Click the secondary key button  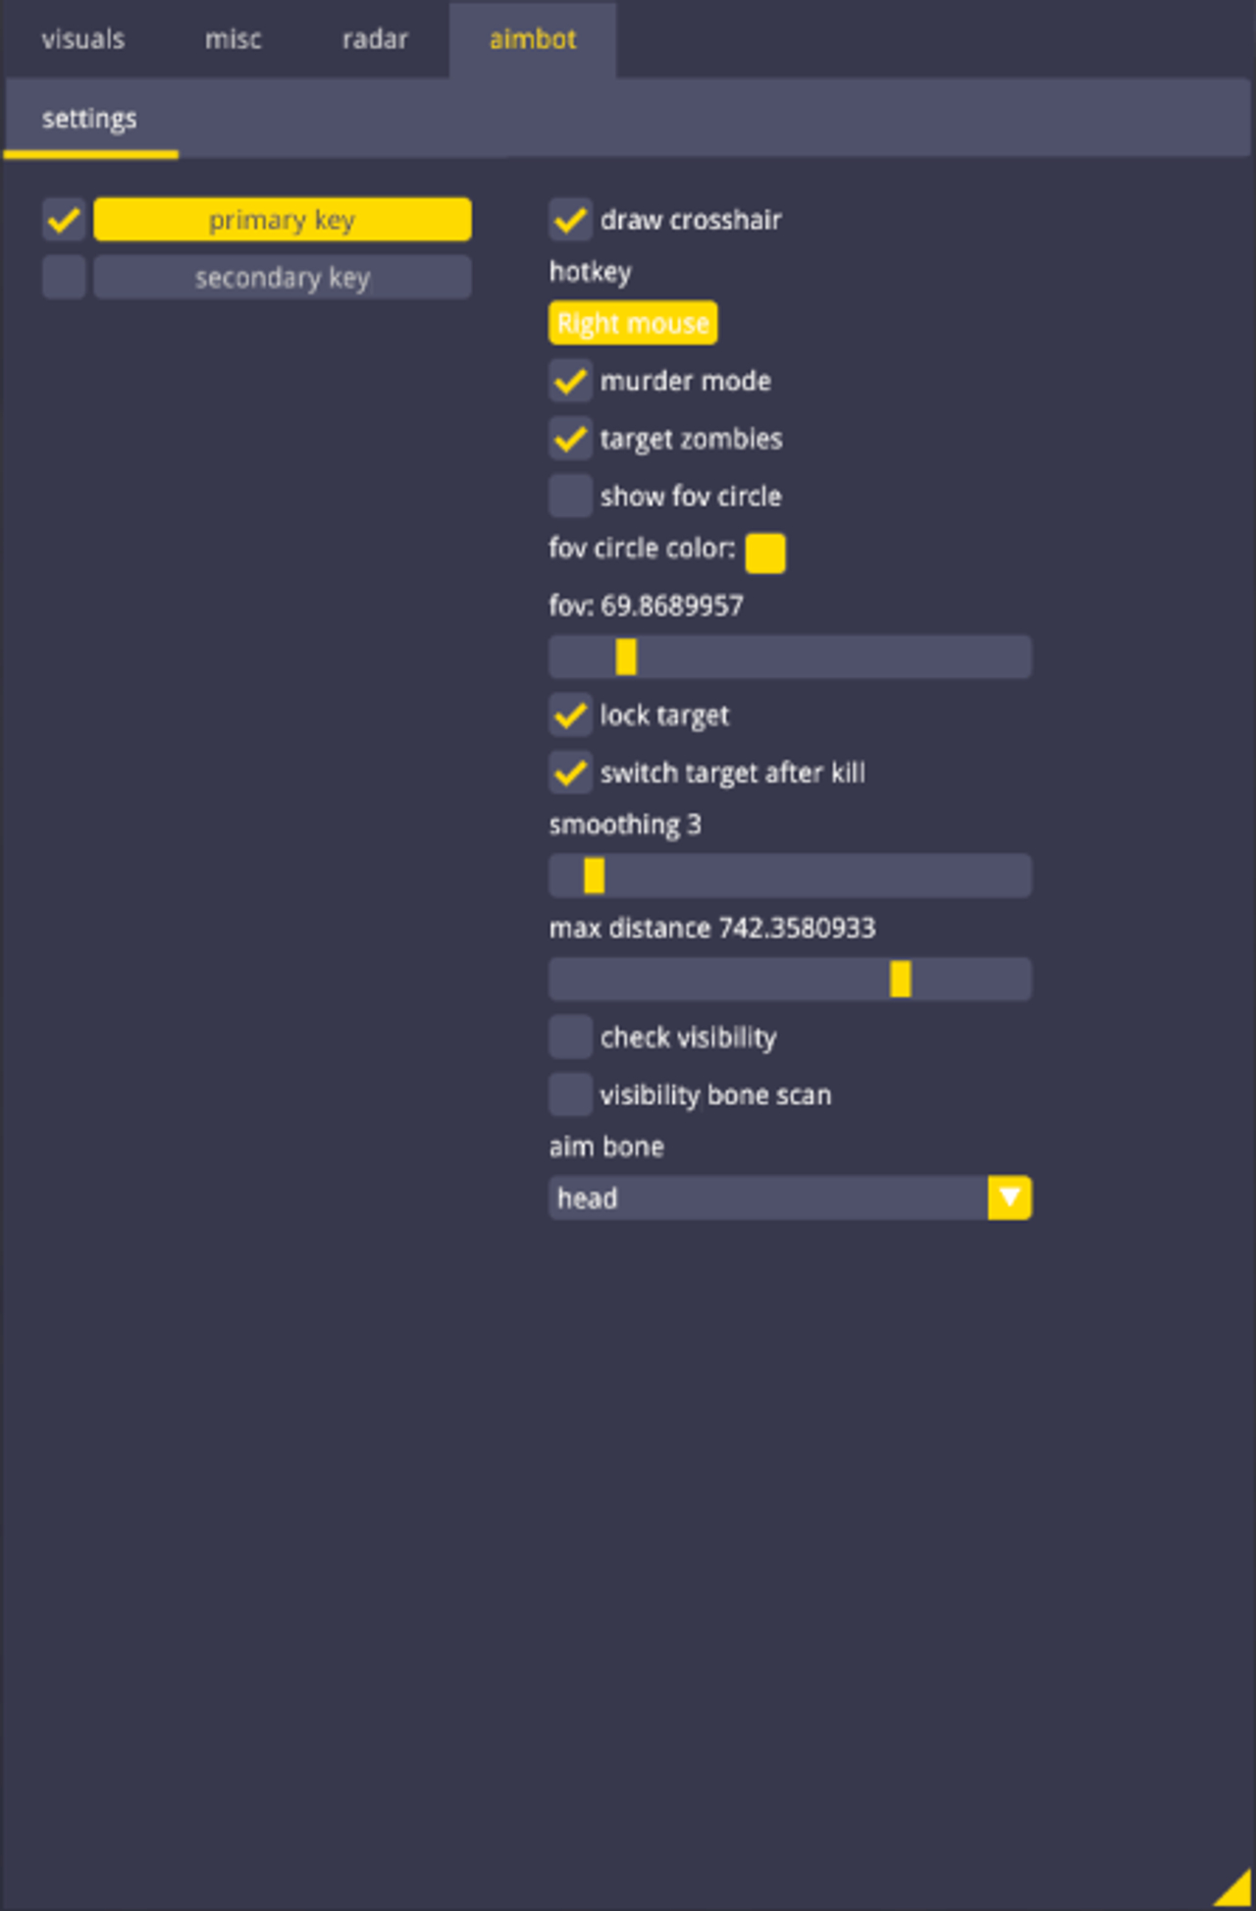coord(282,278)
